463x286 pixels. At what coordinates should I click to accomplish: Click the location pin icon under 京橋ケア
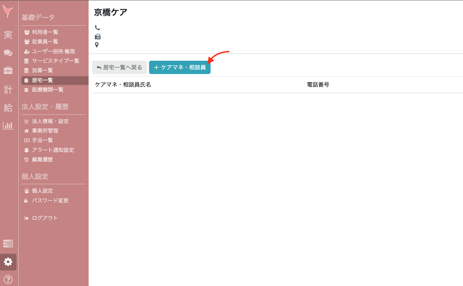click(x=97, y=45)
